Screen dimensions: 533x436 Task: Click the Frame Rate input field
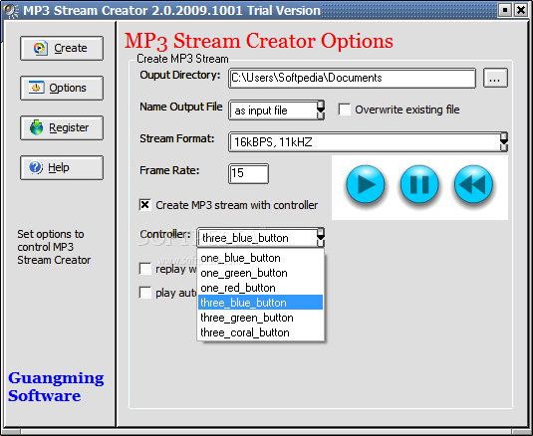click(x=248, y=173)
